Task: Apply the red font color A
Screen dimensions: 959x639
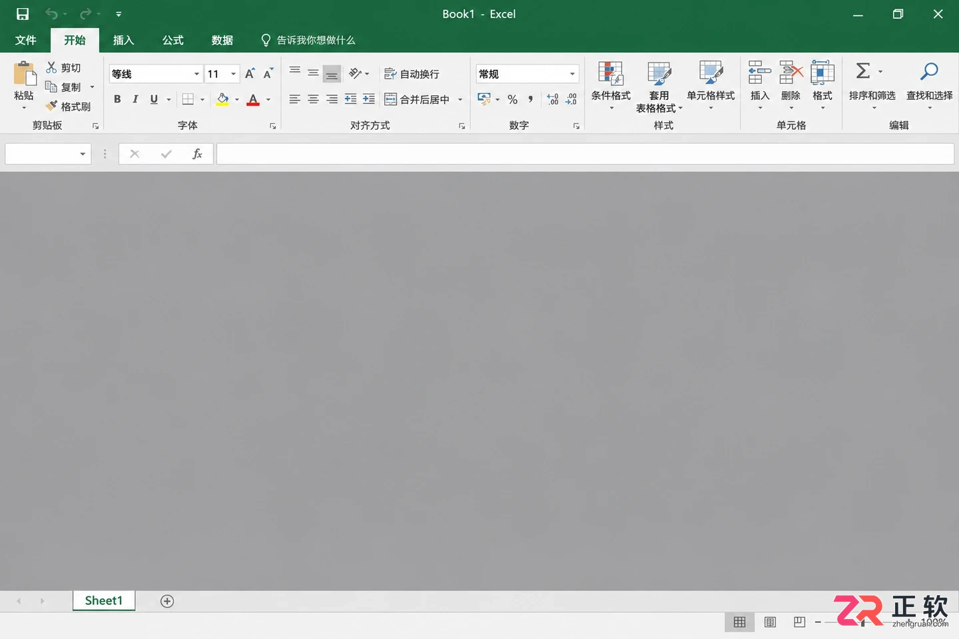Action: click(253, 99)
